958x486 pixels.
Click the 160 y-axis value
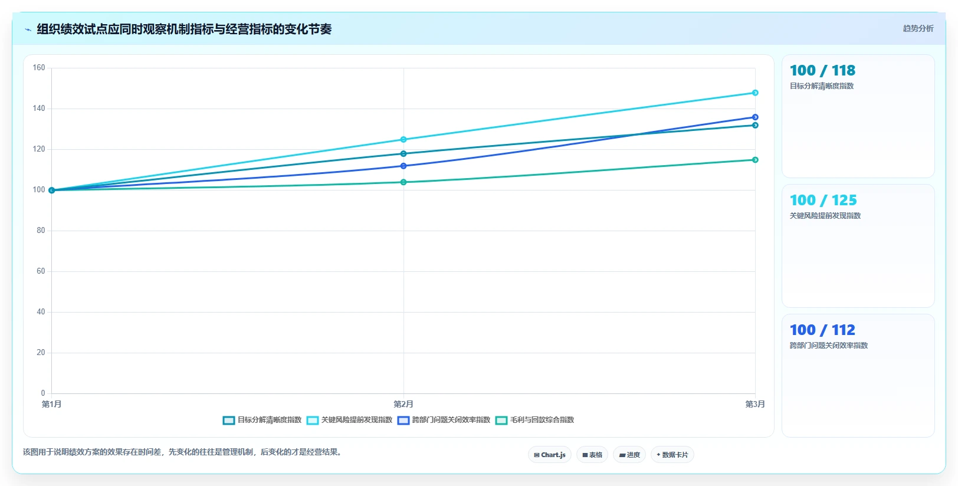39,68
